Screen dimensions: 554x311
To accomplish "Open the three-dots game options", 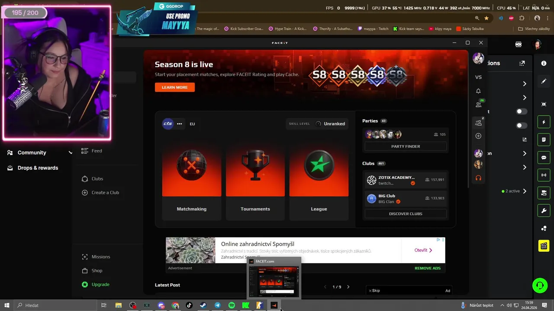I will point(179,124).
